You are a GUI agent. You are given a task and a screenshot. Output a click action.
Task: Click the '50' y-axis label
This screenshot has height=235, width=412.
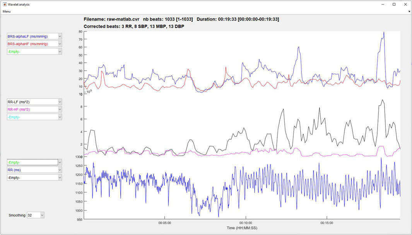coord(81,55)
